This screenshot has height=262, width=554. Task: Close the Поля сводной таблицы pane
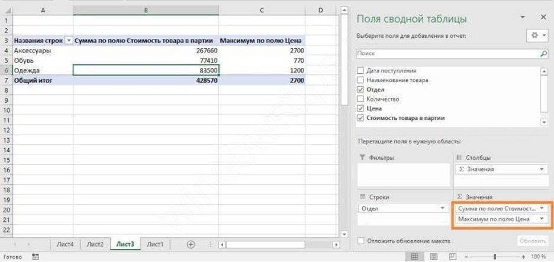pos(543,18)
